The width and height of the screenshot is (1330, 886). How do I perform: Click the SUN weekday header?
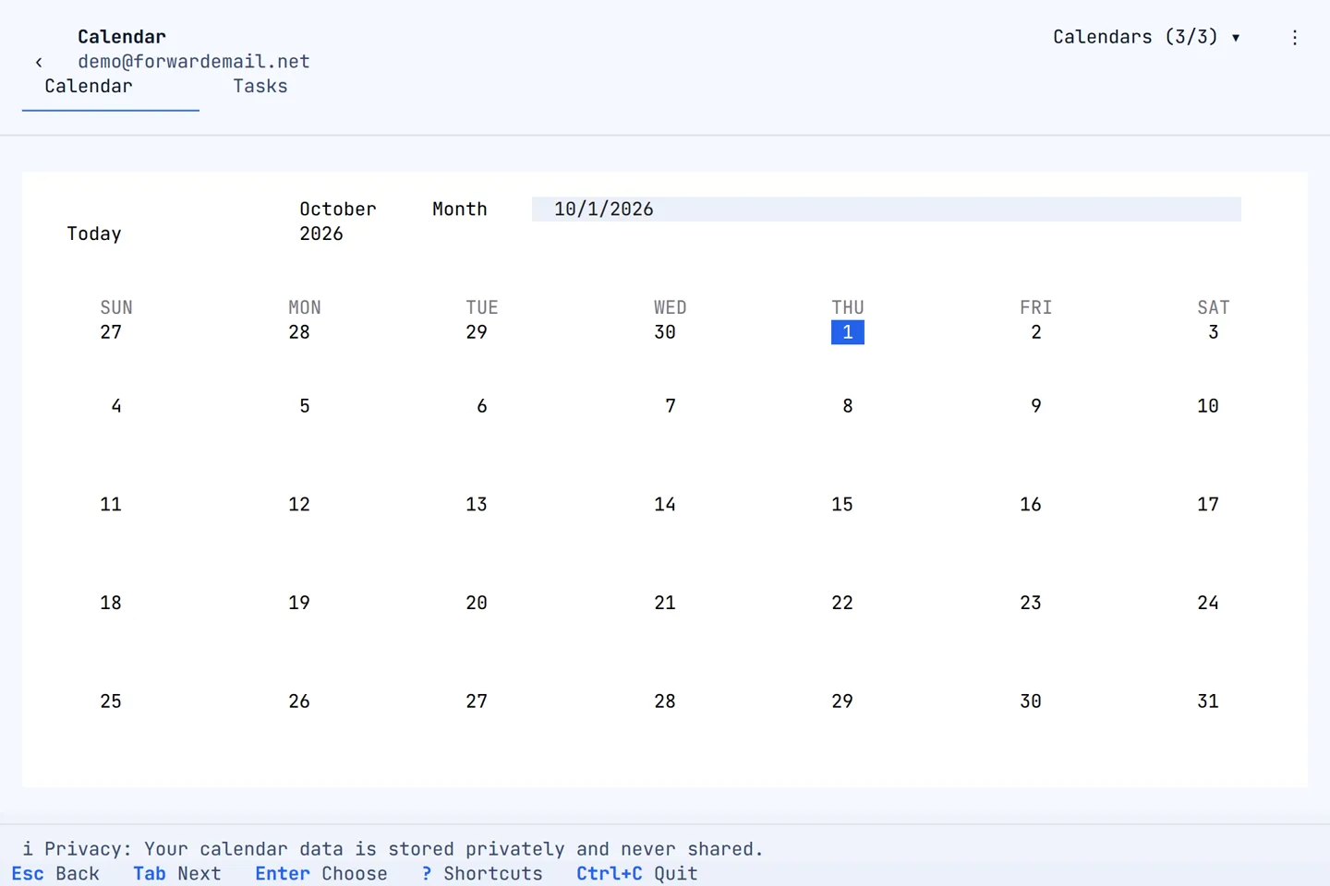116,307
